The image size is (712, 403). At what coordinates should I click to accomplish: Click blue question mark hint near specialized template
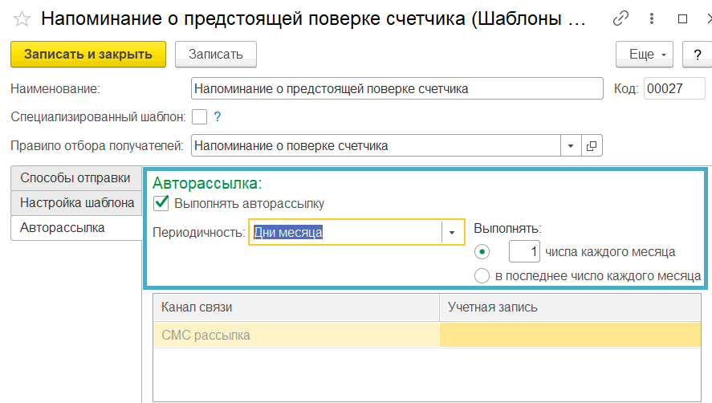pyautogui.click(x=218, y=116)
